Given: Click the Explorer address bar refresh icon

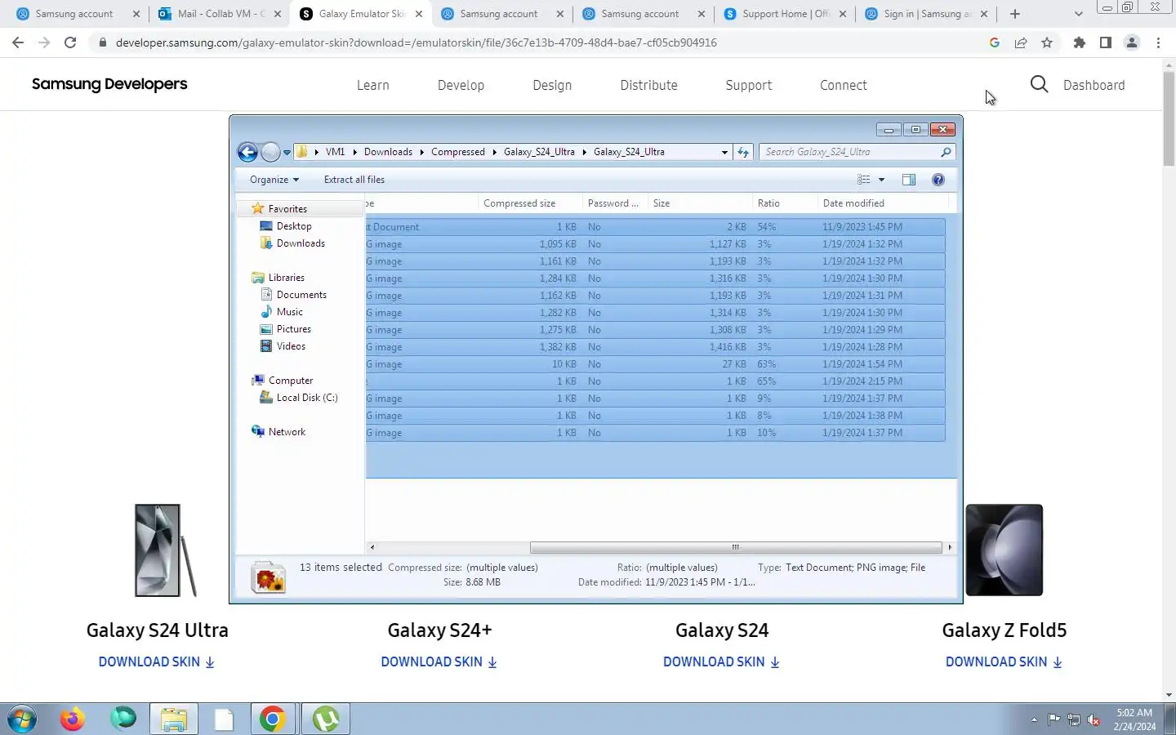Looking at the screenshot, I should point(743,152).
